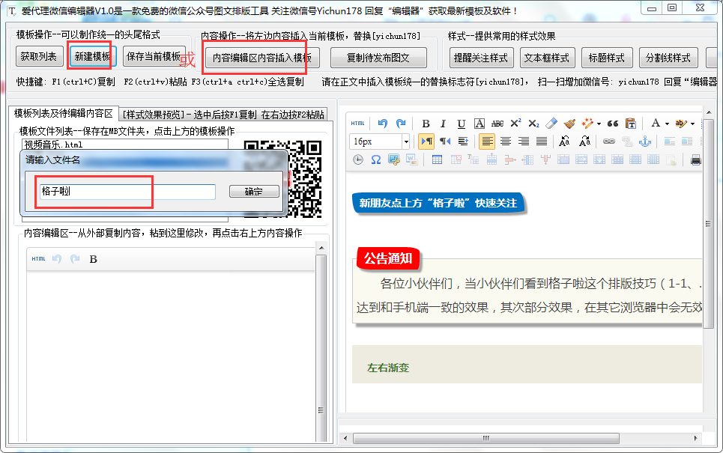Click the eraser clear-format icon
The image size is (723, 453).
(x=551, y=124)
